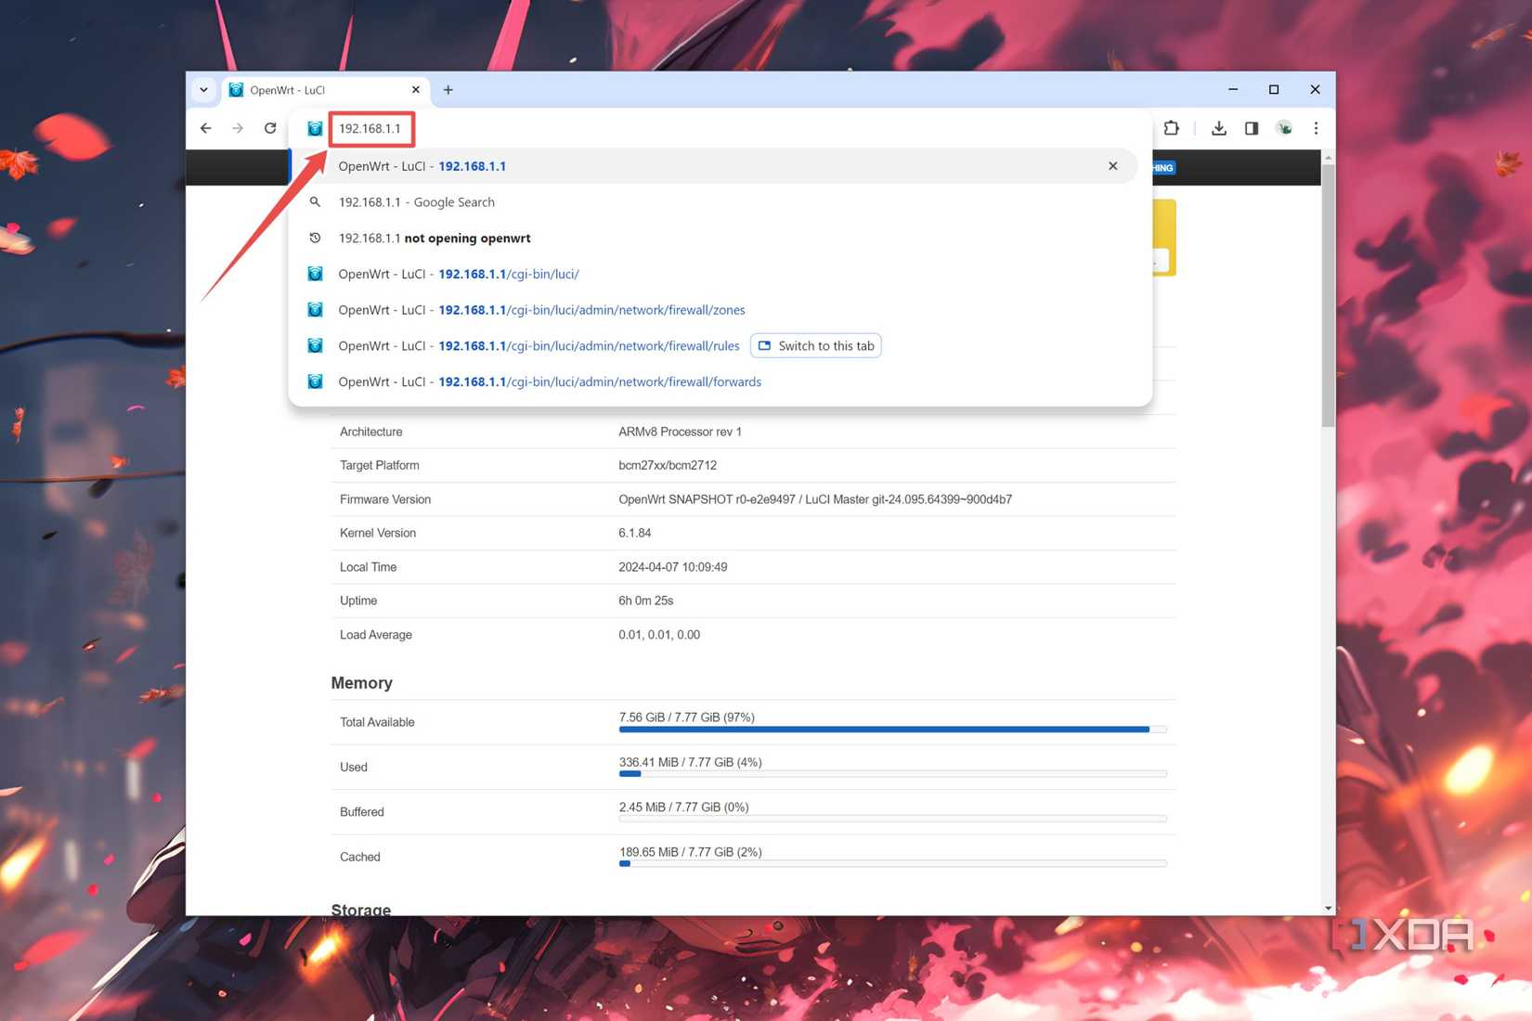The height and width of the screenshot is (1021, 1532).
Task: Click the OpenWrt icon beside firewall/zones suggestion
Action: [x=316, y=310]
